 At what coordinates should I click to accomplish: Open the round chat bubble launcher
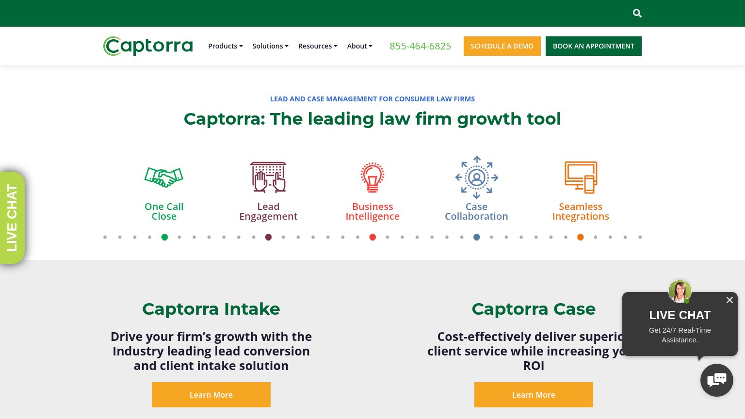717,380
